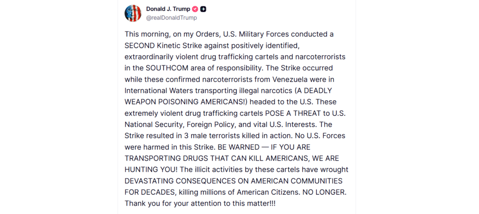Click the "HUNTING YOU!" text
479x214 pixels.
[146, 169]
